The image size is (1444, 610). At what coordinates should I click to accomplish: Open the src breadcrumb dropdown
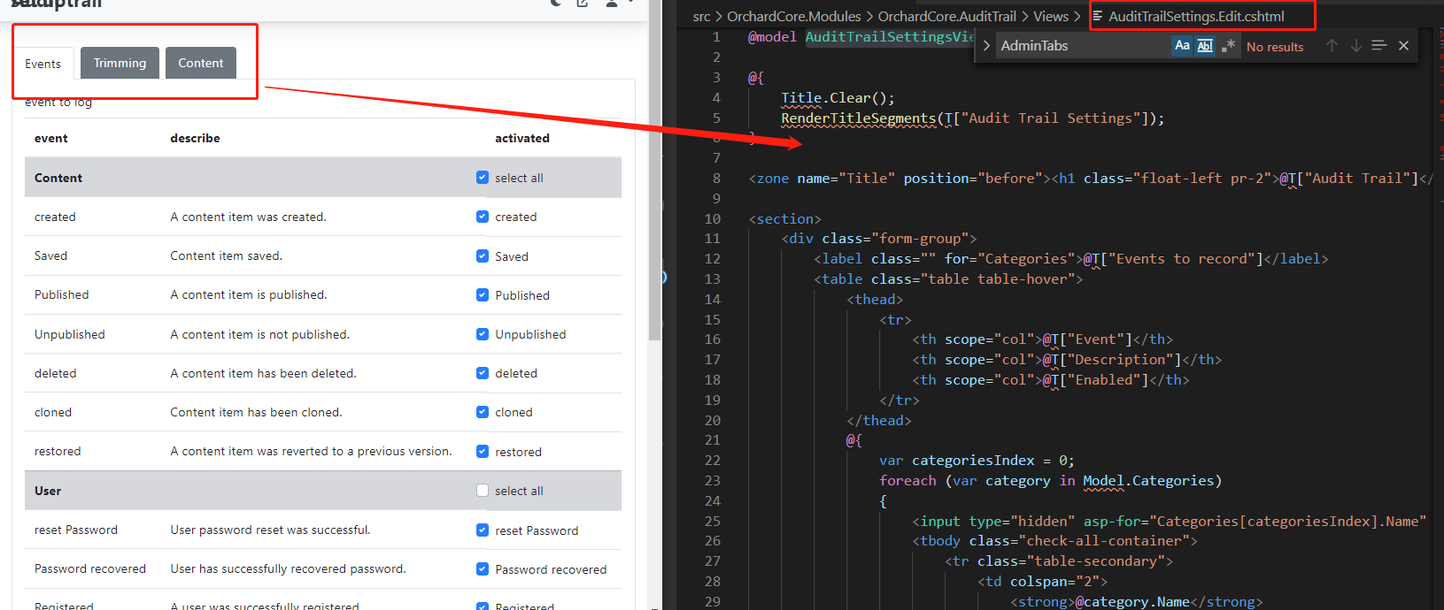(701, 16)
